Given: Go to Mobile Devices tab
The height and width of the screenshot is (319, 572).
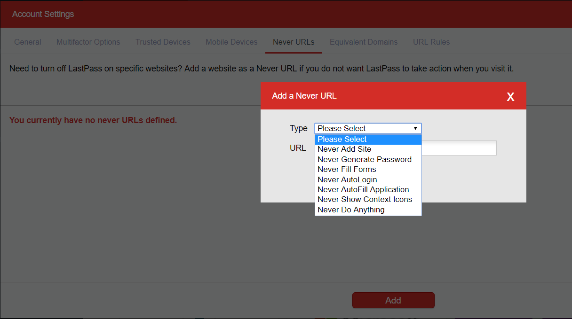Looking at the screenshot, I should [231, 42].
